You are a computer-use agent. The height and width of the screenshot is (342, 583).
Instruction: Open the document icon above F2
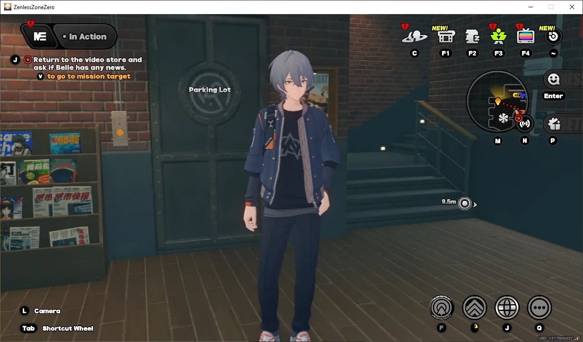pyautogui.click(x=472, y=36)
